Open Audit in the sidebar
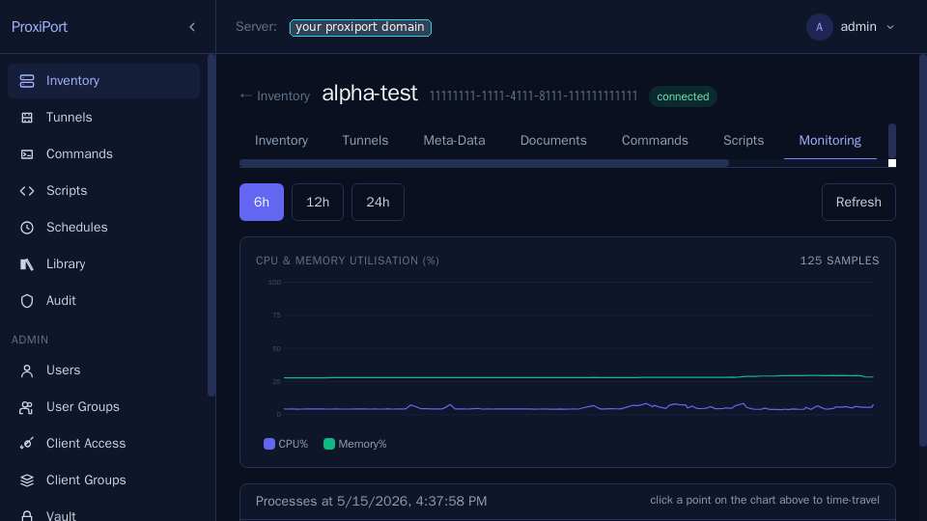The width and height of the screenshot is (927, 521). (103, 301)
